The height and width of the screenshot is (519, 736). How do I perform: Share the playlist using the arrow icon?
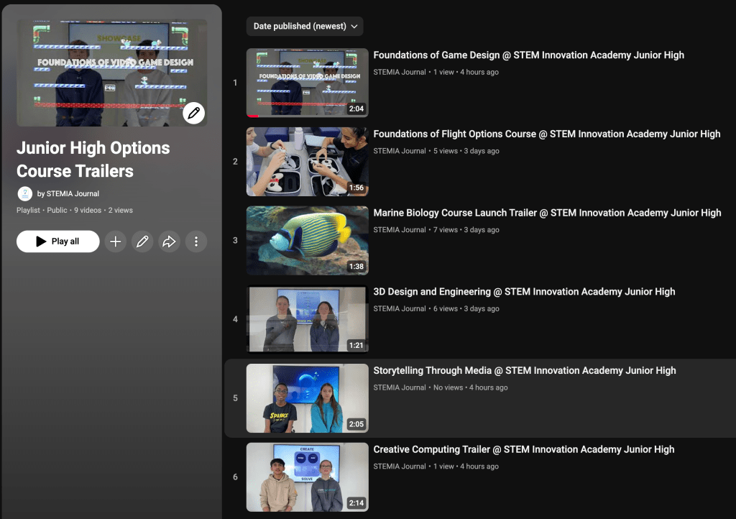(x=169, y=242)
